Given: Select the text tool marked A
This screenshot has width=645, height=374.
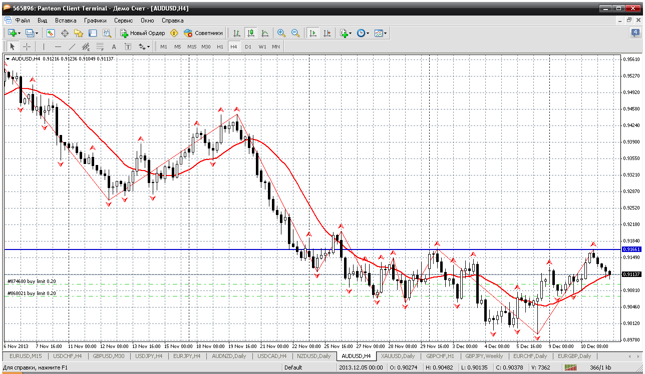Looking at the screenshot, I should (114, 46).
